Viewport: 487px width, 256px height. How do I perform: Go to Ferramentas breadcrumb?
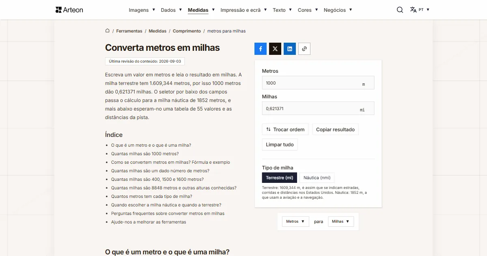pyautogui.click(x=129, y=31)
